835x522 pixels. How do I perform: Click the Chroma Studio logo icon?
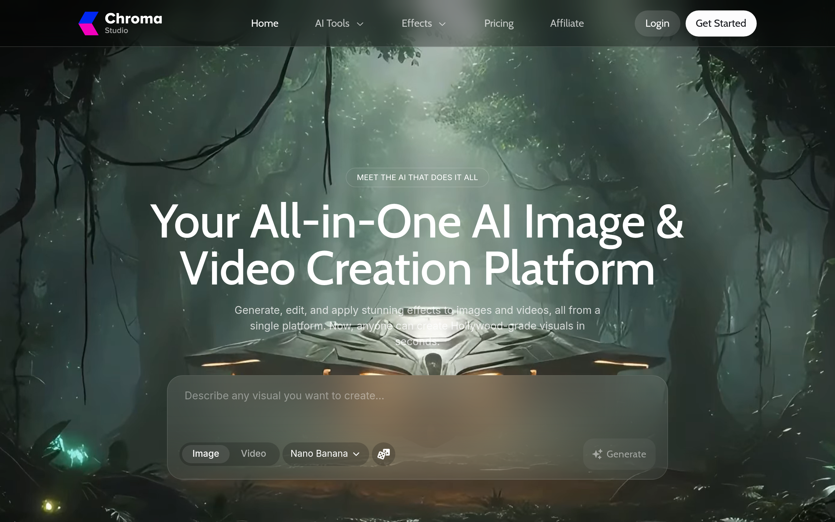pos(89,23)
